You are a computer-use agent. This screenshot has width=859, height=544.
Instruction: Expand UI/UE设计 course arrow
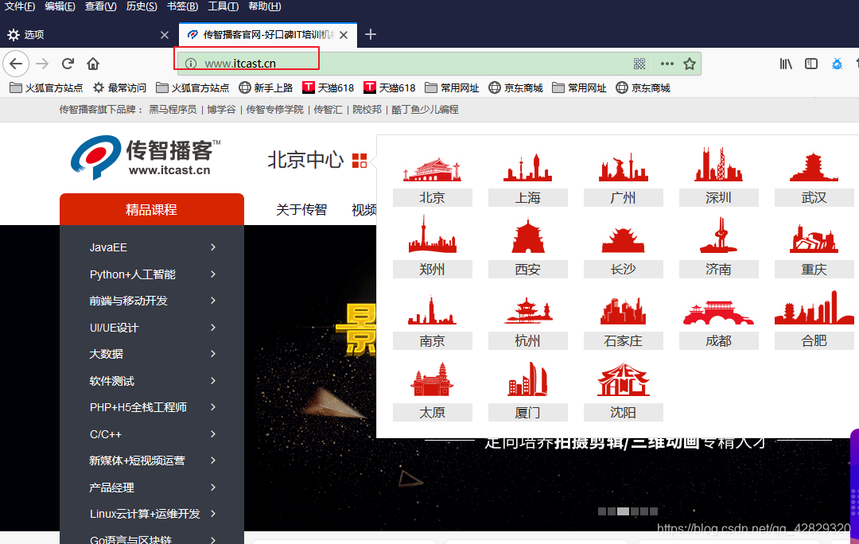tap(213, 327)
